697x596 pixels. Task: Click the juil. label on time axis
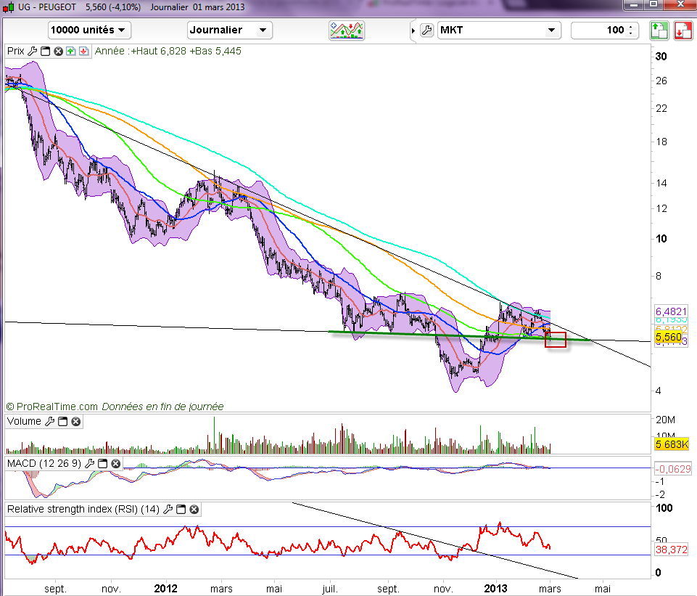point(330,589)
